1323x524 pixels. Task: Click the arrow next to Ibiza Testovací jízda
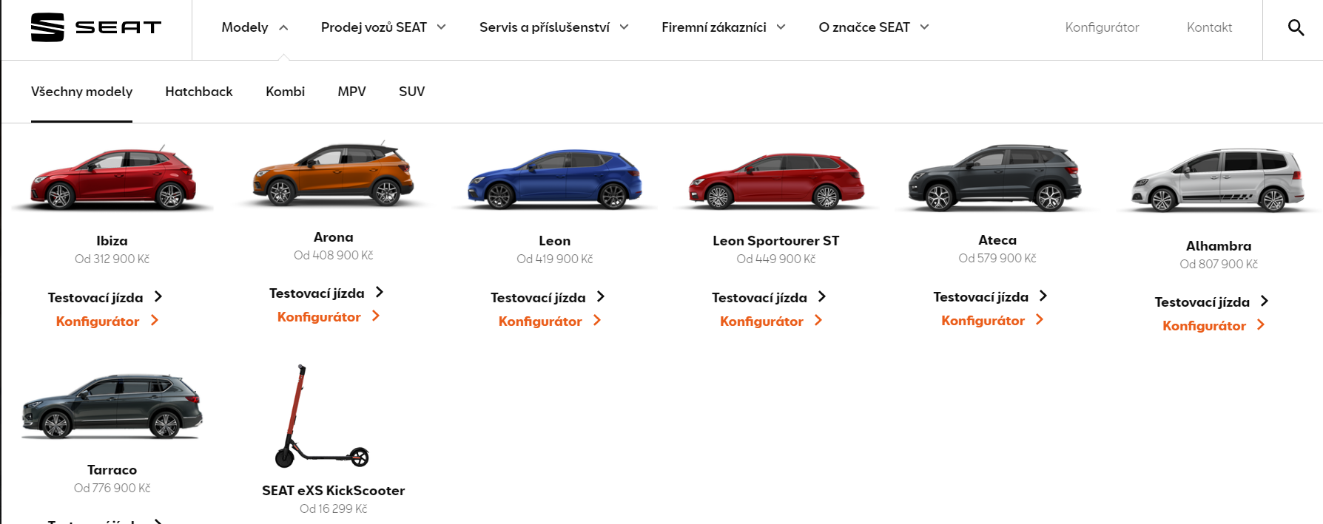tap(158, 296)
